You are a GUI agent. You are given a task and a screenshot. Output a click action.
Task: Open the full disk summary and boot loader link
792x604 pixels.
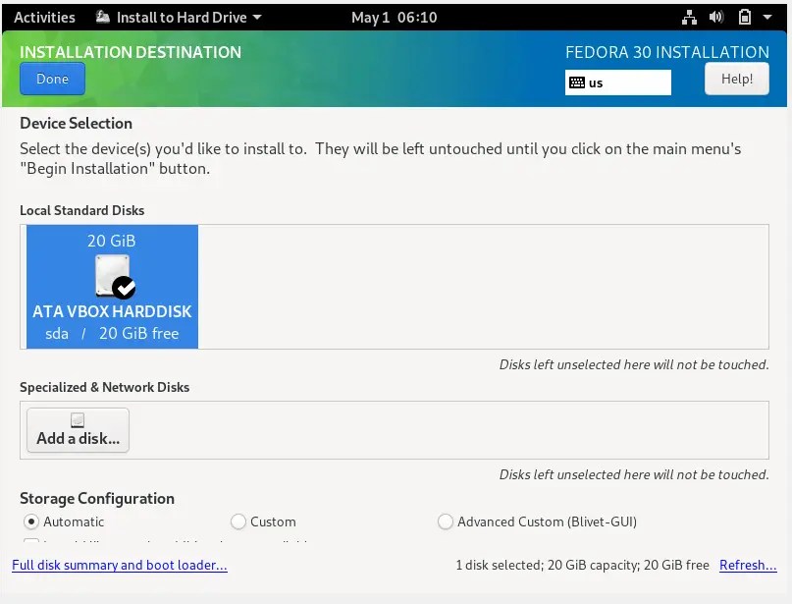119,565
